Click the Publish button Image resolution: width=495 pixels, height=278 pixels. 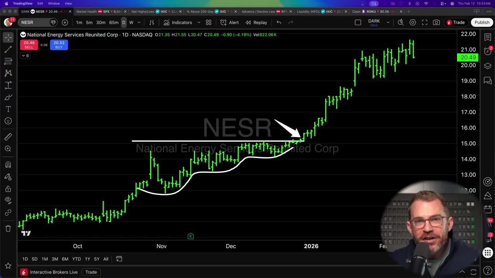[482, 22]
